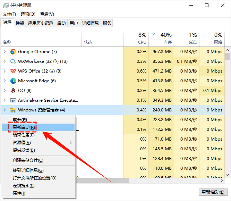Screen dimensions: 231x201
Task: Click the vertical scrollbar thumb
Action: 228,56
